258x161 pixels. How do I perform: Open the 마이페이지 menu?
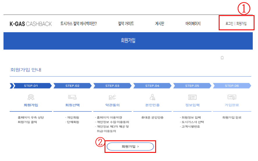click(193, 24)
